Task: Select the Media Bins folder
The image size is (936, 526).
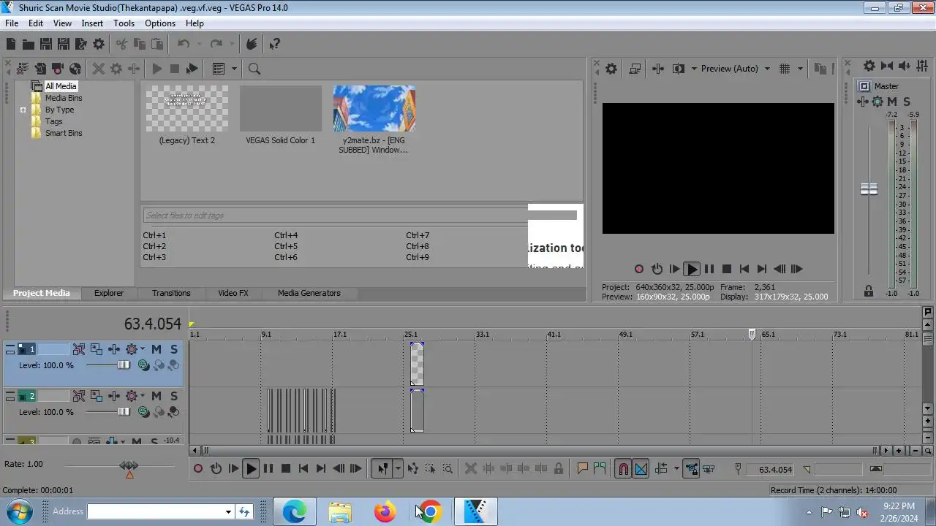Action: pyautogui.click(x=64, y=98)
